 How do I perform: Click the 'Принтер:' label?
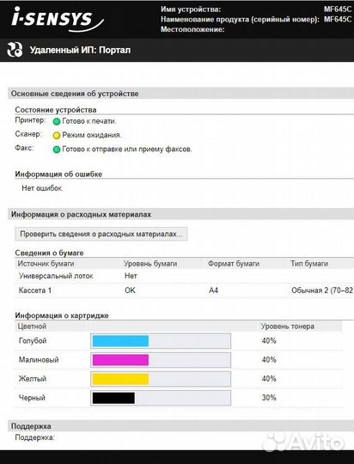(x=30, y=120)
